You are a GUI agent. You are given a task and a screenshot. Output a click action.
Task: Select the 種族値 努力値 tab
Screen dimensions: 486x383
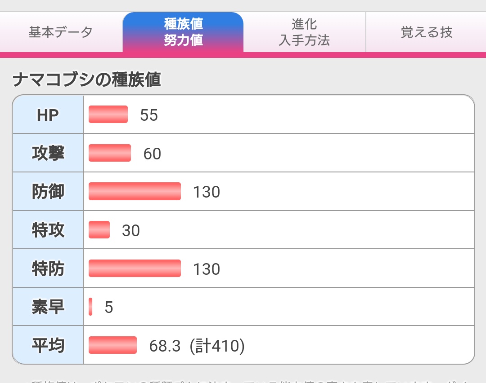[183, 32]
